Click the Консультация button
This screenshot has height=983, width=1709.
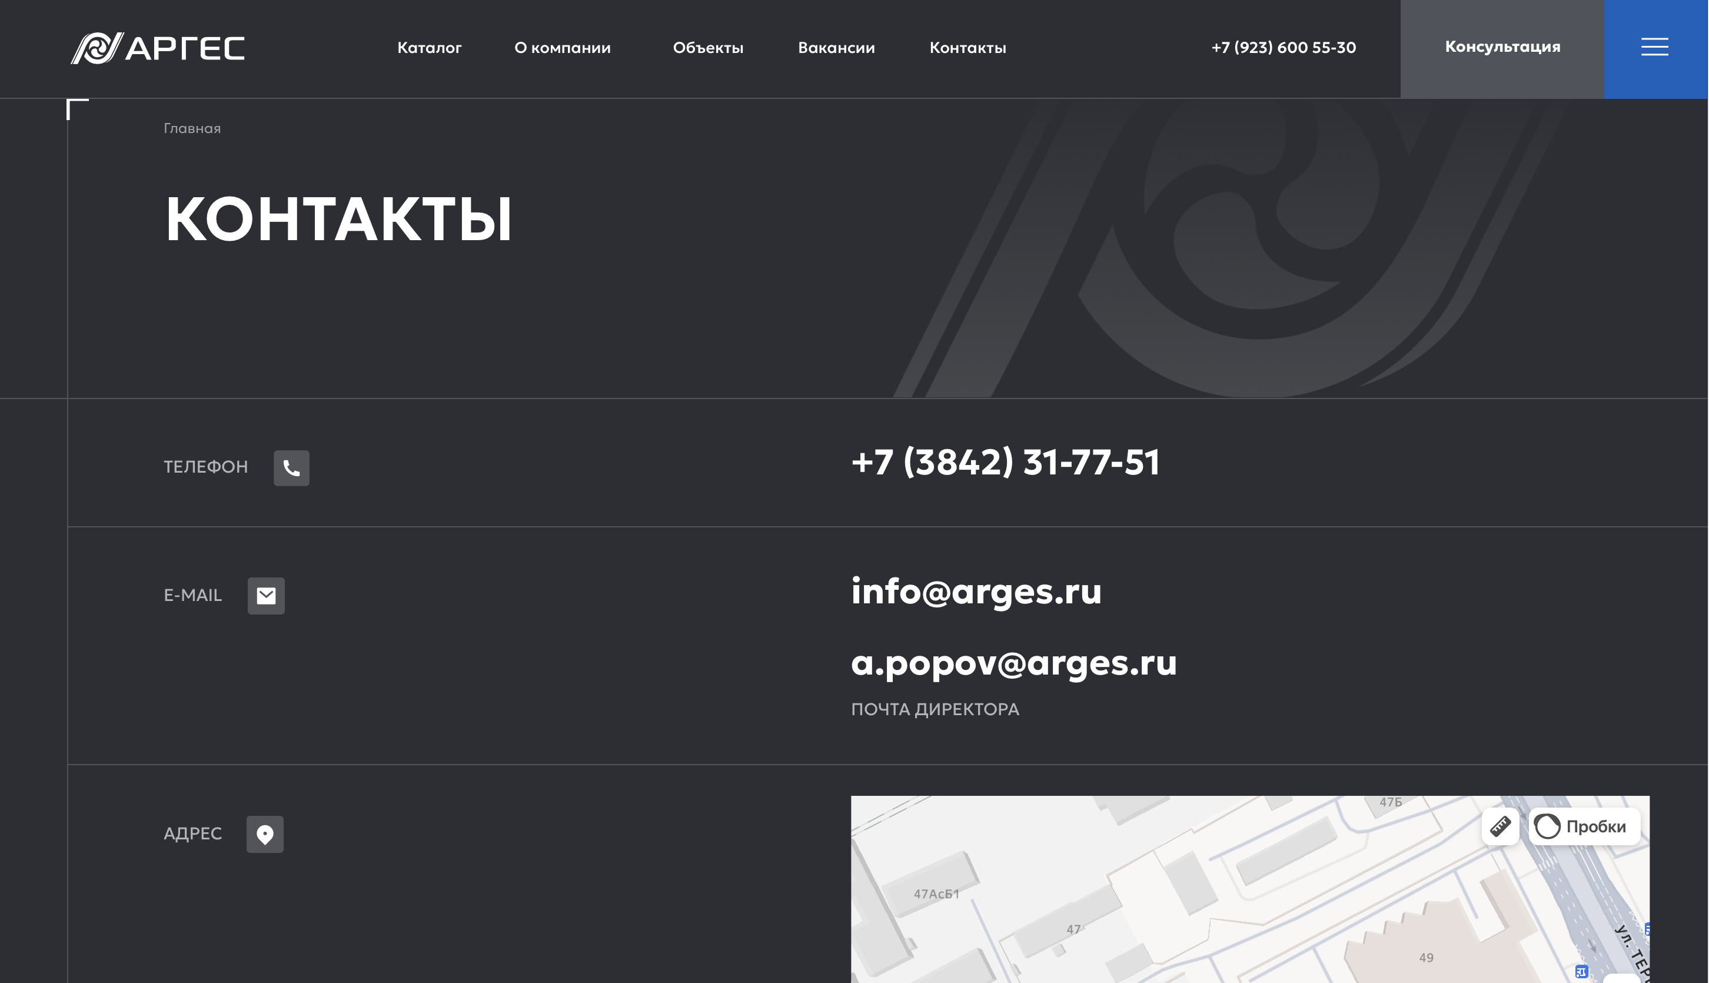[x=1502, y=49]
